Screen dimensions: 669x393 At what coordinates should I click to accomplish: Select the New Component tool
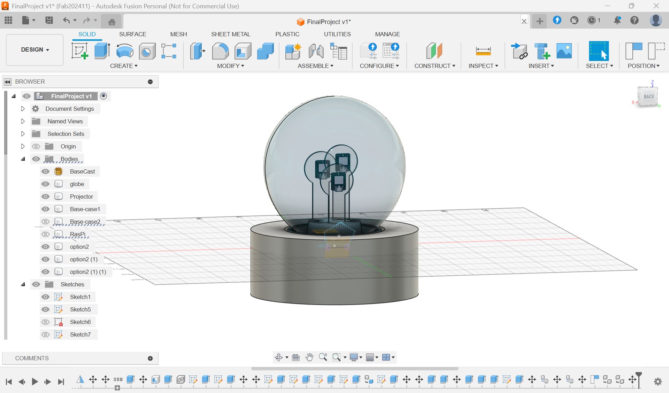[293, 51]
